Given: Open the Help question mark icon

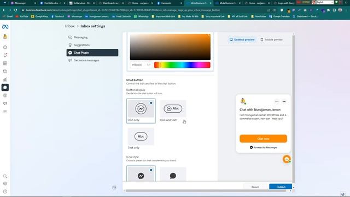Looking at the screenshot, I should [x=5, y=192].
